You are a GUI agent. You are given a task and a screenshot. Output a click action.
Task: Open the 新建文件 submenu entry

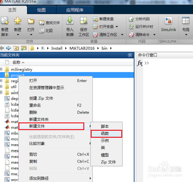click(55, 126)
